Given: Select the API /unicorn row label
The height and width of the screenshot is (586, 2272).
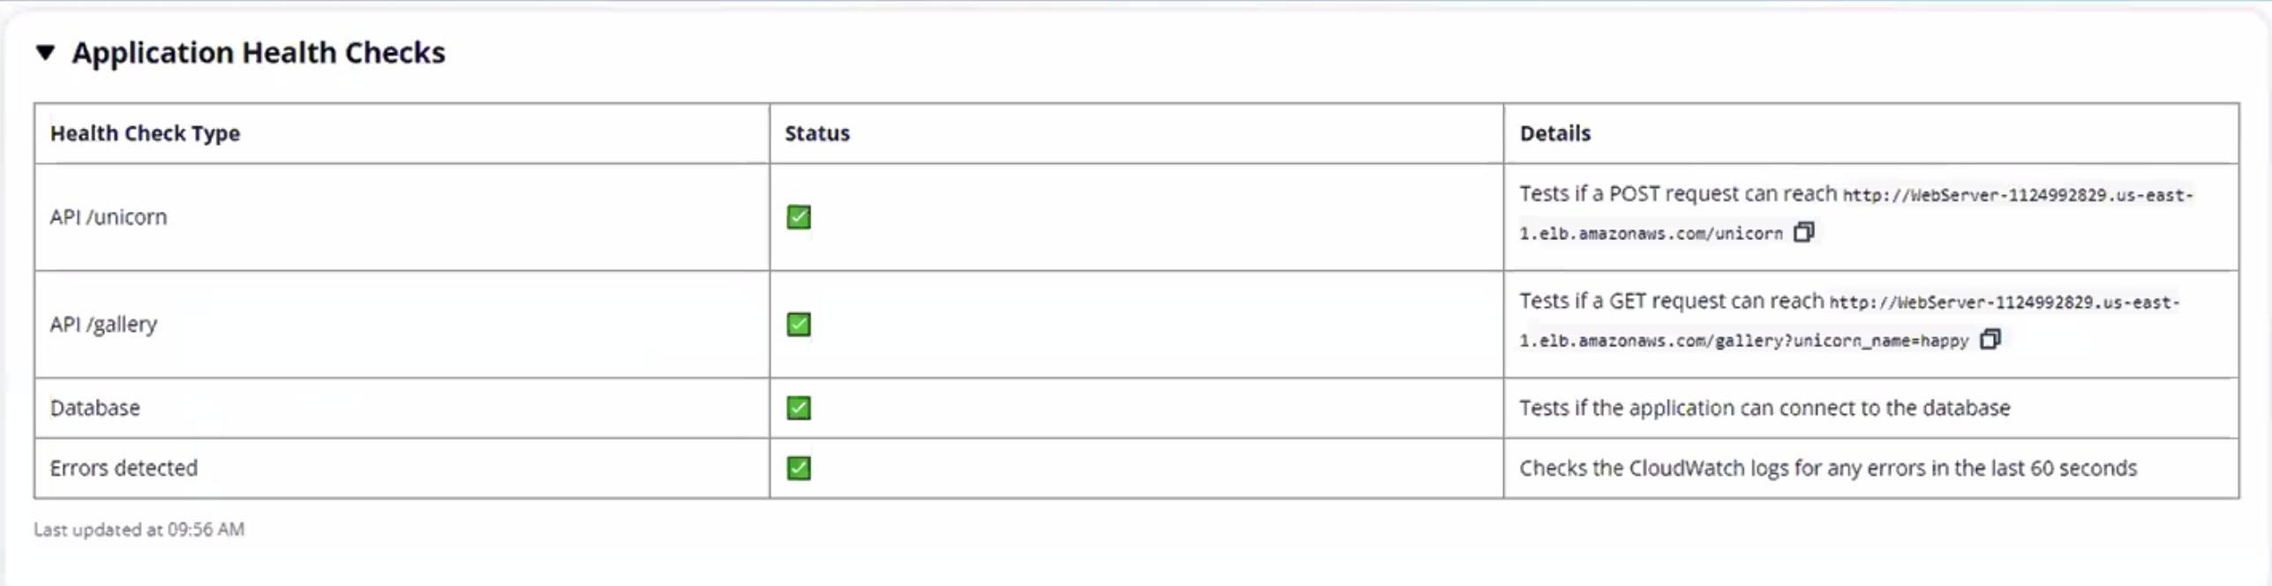Looking at the screenshot, I should [109, 217].
